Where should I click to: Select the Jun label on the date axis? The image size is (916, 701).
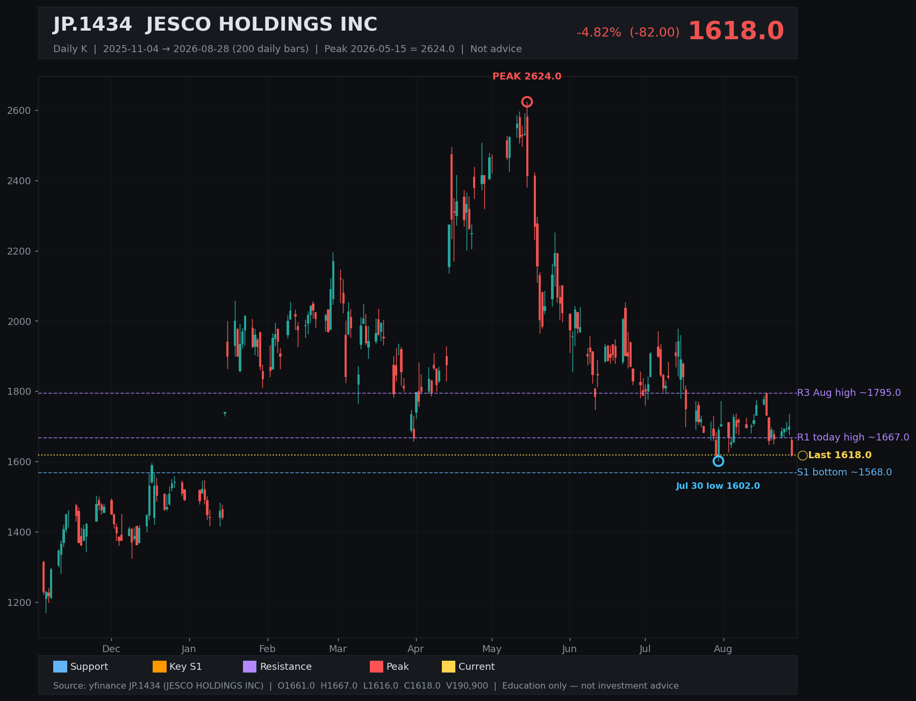(x=569, y=649)
